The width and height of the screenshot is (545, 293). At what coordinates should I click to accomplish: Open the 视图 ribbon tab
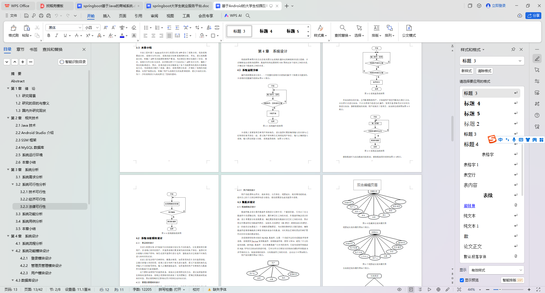(x=170, y=16)
